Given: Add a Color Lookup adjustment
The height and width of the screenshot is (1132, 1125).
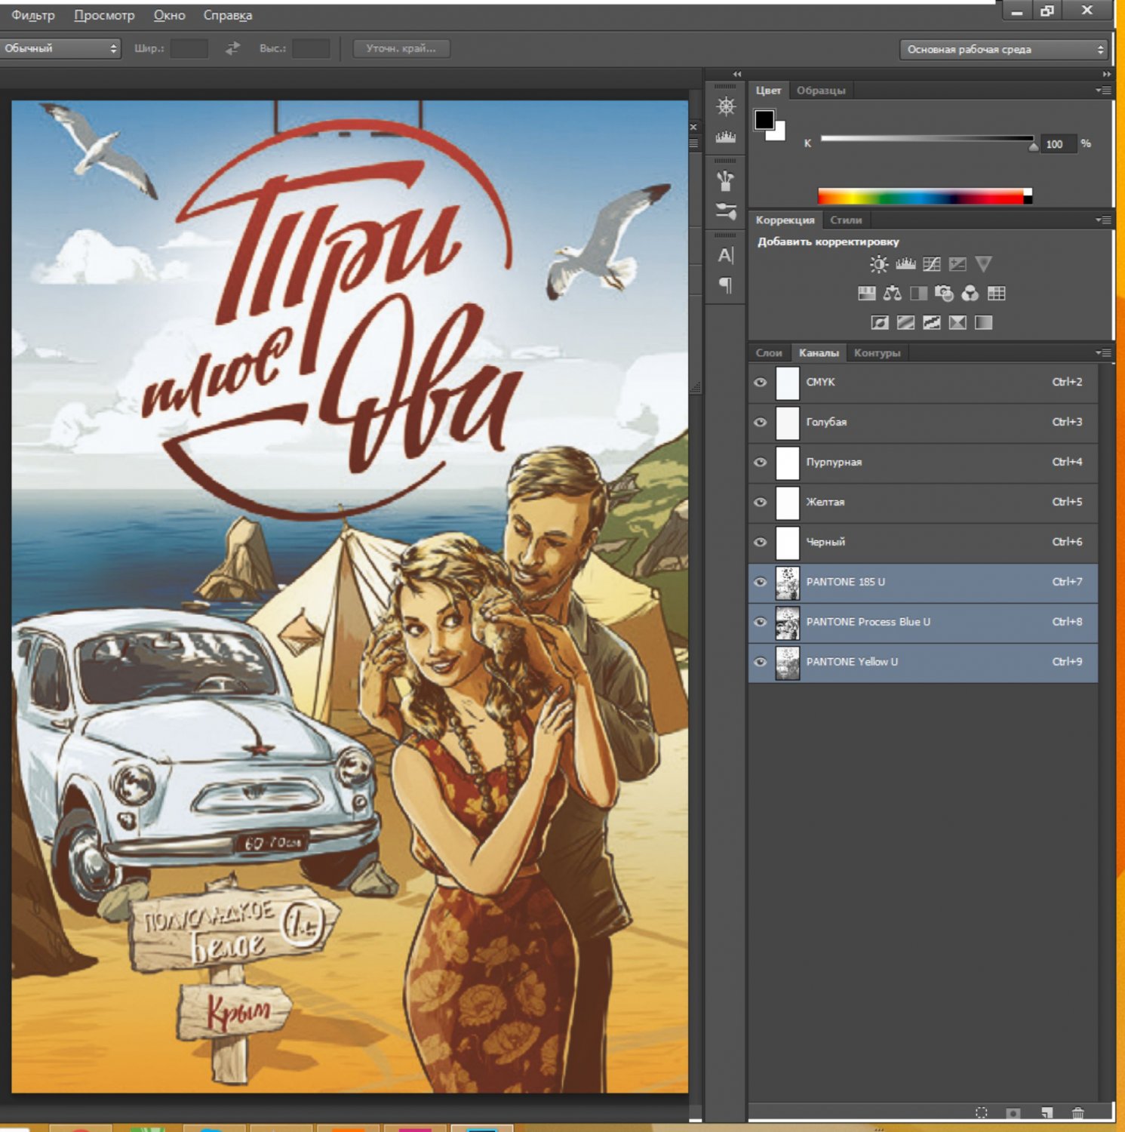Looking at the screenshot, I should pos(997,294).
